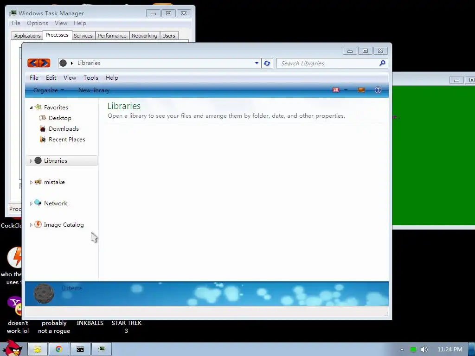Open Task Manager Options menu

[37, 23]
